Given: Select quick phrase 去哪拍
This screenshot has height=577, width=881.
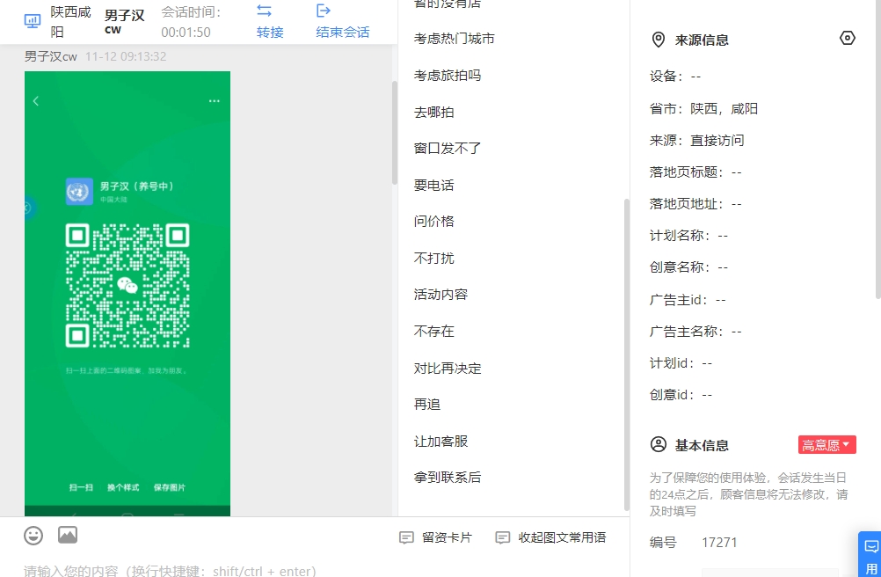Looking at the screenshot, I should coord(433,113).
